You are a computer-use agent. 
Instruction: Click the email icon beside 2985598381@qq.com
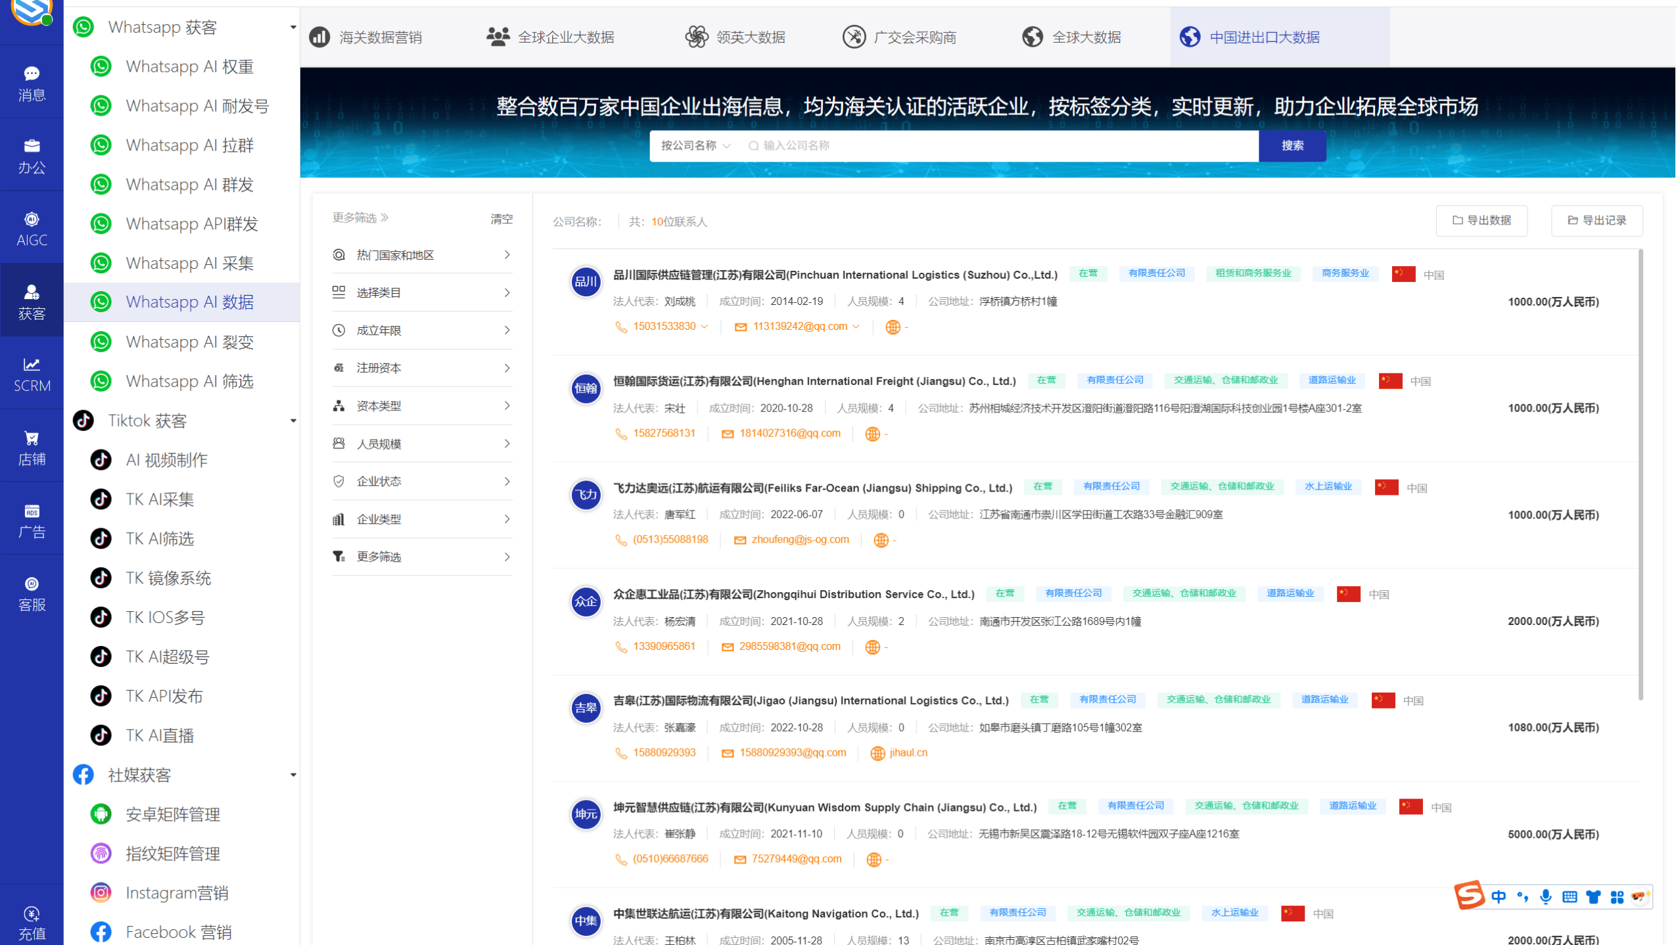(x=727, y=647)
